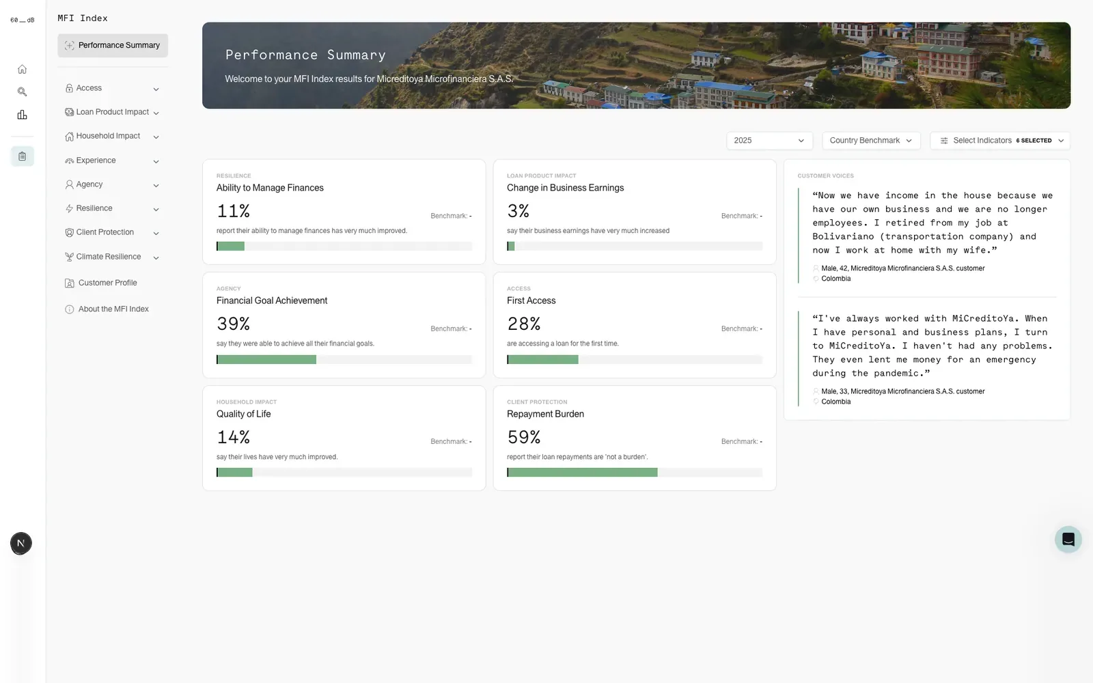The width and height of the screenshot is (1093, 683).
Task: Open the user avatar N button
Action: pyautogui.click(x=21, y=544)
